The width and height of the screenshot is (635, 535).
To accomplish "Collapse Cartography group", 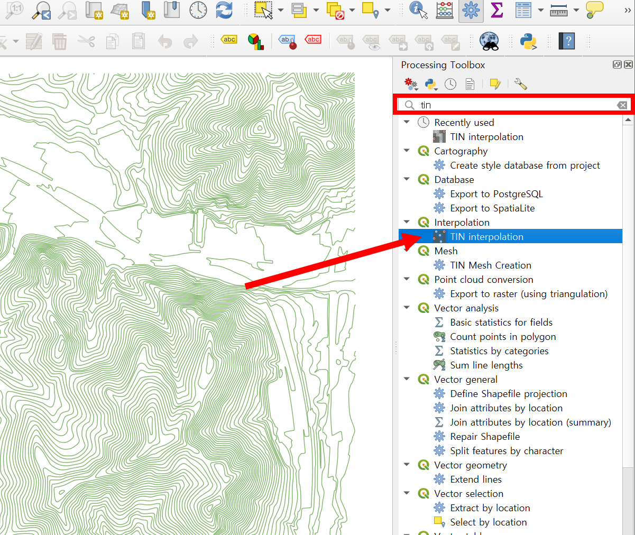I will tap(407, 151).
